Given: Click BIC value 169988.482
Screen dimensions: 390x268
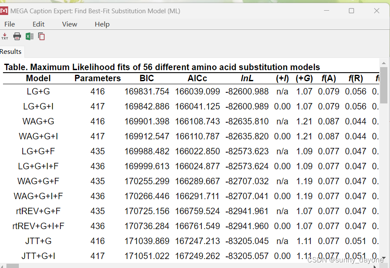Looking at the screenshot, I should [147, 151].
